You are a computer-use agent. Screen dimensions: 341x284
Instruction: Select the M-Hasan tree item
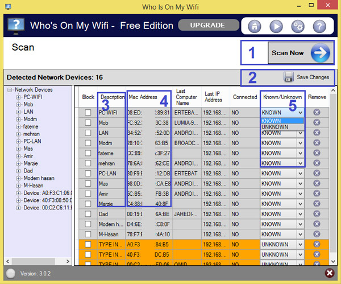[34, 186]
